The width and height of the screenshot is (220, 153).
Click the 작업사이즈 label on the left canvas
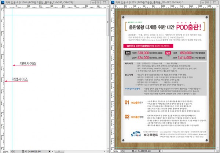click(x=20, y=79)
